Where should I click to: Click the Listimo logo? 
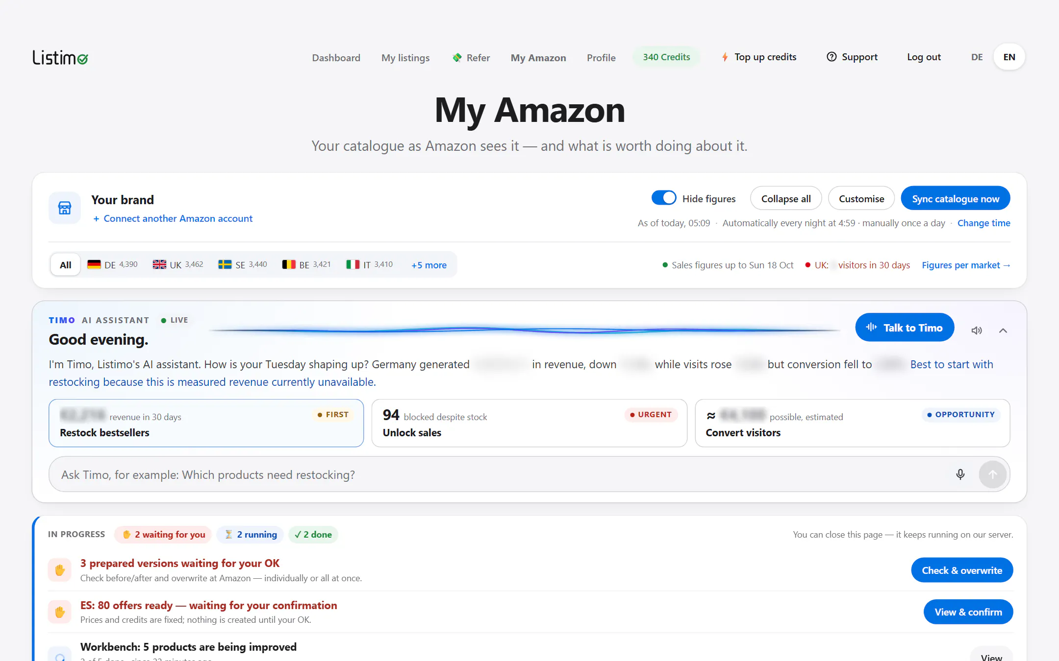click(60, 57)
